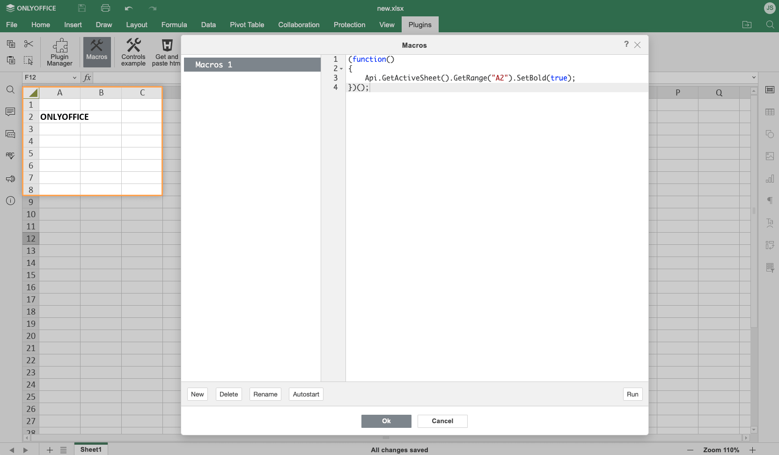Open the Feedback megaphone icon
The height and width of the screenshot is (455, 779).
point(10,179)
